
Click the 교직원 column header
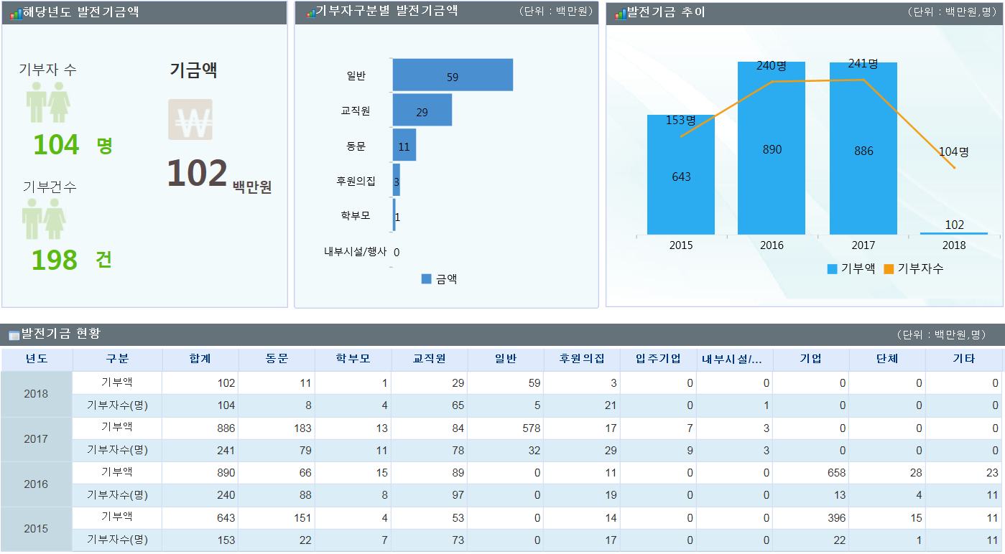[x=430, y=359]
